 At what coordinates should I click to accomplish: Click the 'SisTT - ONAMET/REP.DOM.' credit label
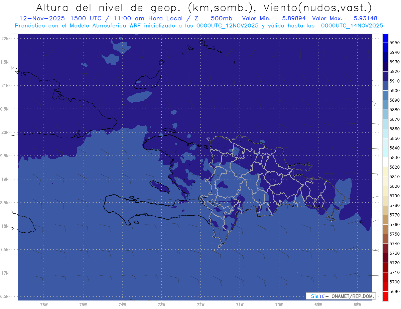click(x=341, y=296)
